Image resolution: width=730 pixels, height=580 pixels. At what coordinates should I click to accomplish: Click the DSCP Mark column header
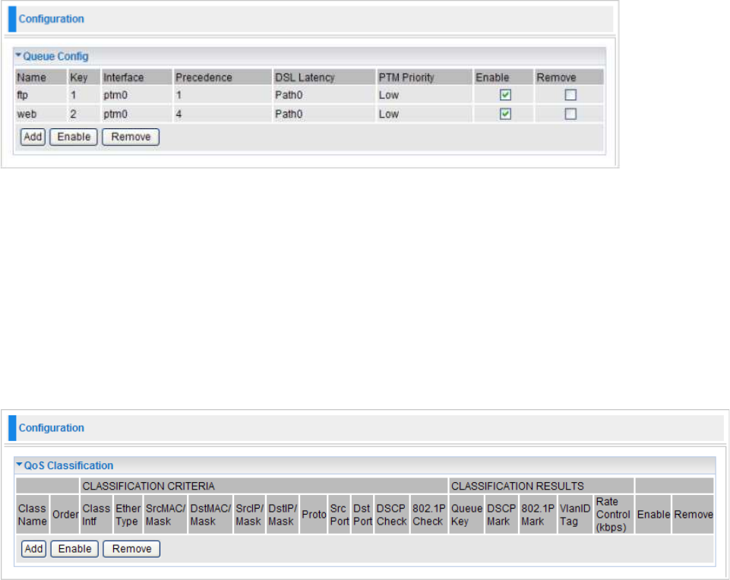click(501, 515)
